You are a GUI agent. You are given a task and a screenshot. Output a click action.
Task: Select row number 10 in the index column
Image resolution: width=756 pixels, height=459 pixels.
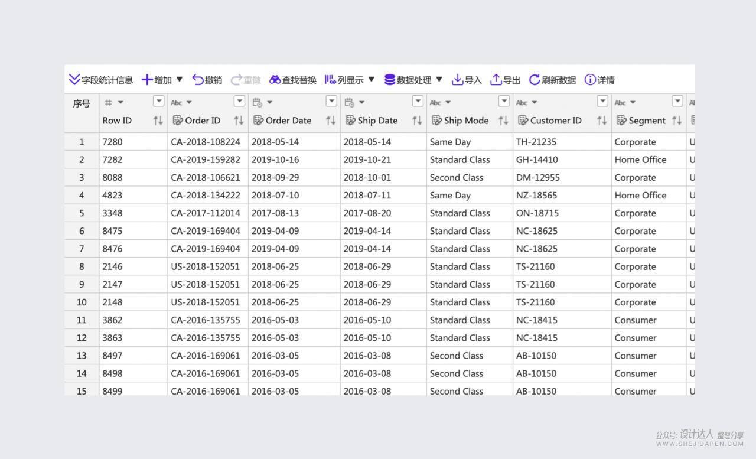[82, 302]
